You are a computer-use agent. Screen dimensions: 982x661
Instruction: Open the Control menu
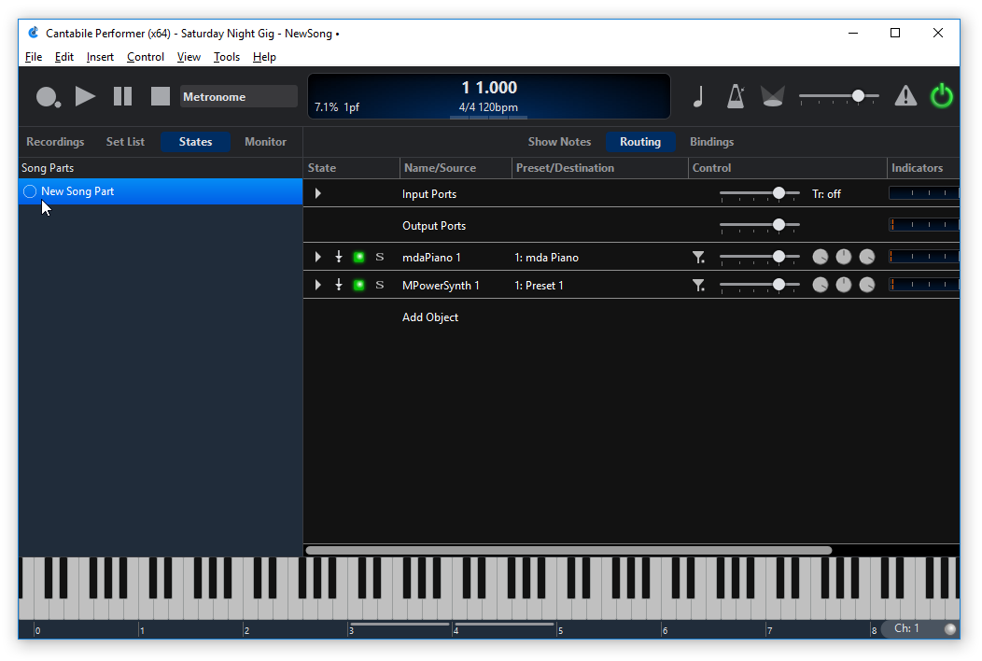pyautogui.click(x=146, y=57)
